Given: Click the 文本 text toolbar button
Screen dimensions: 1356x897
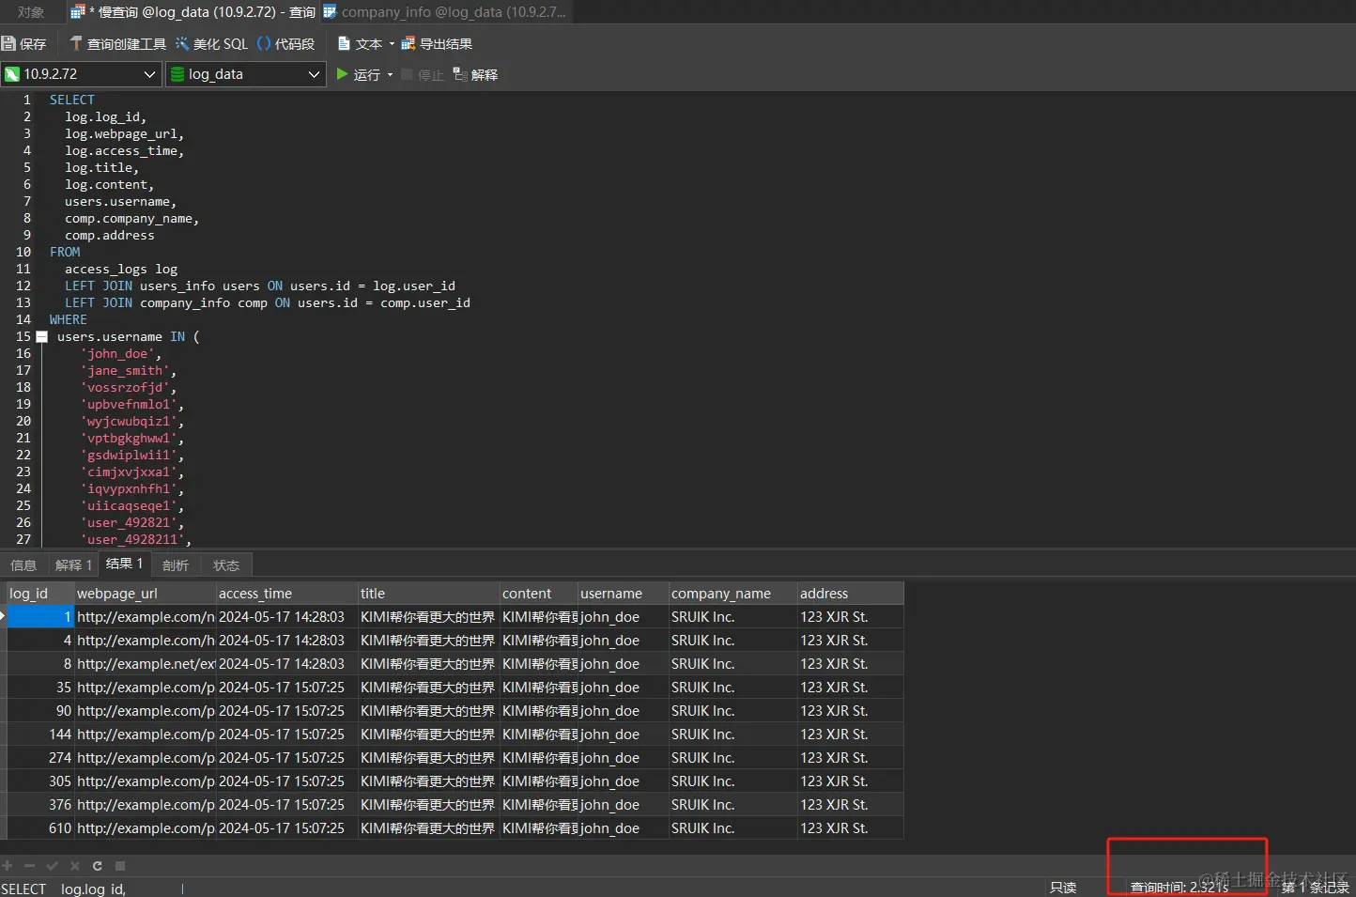Looking at the screenshot, I should click(361, 44).
